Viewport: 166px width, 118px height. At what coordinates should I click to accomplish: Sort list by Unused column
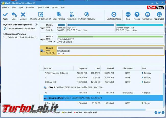point(107,68)
